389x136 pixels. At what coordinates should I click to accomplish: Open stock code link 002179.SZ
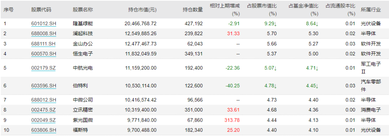click(x=44, y=68)
